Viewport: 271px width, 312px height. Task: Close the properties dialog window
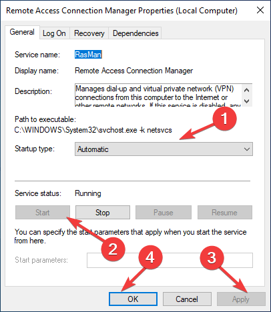click(x=260, y=10)
